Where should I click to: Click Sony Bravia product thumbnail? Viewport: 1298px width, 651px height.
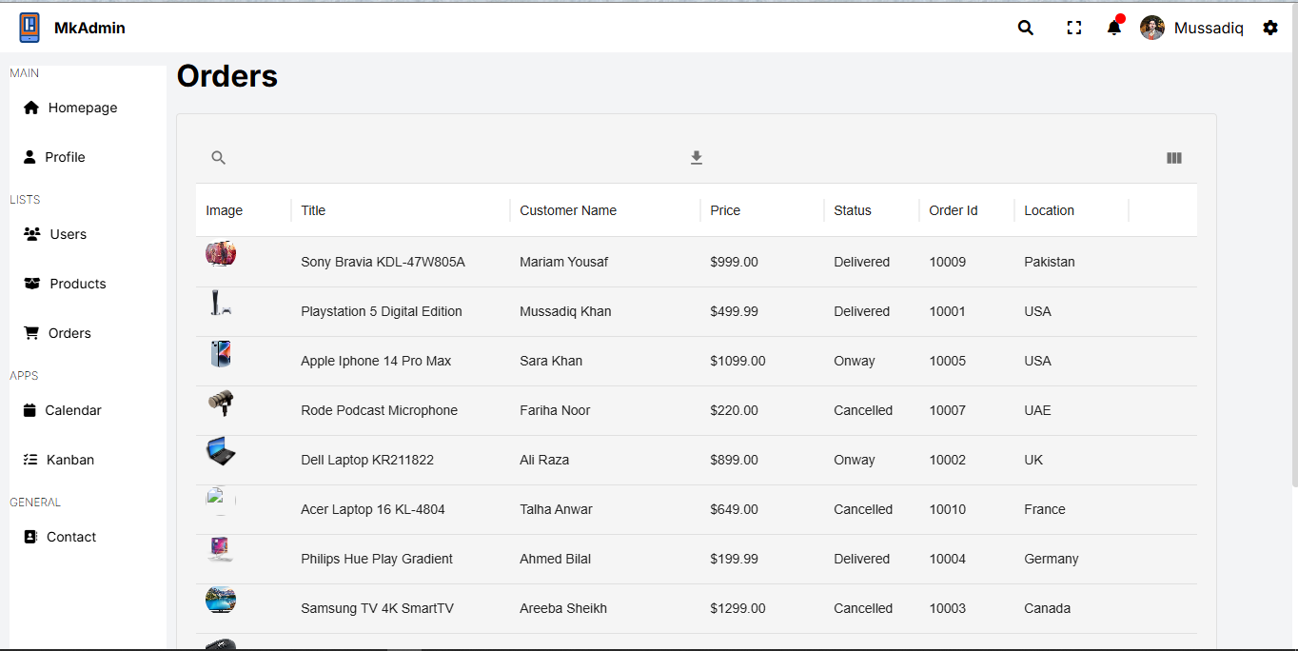(x=221, y=254)
